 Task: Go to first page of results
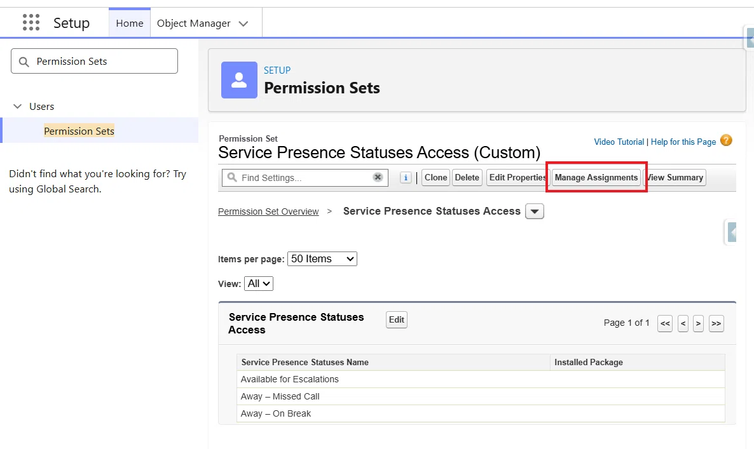coord(665,323)
